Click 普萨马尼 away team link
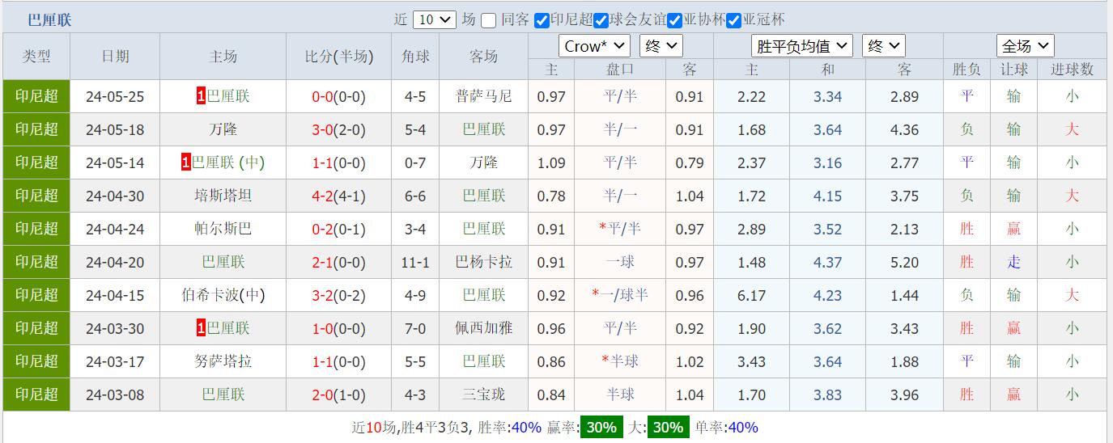The height and width of the screenshot is (443, 1113). 483,97
